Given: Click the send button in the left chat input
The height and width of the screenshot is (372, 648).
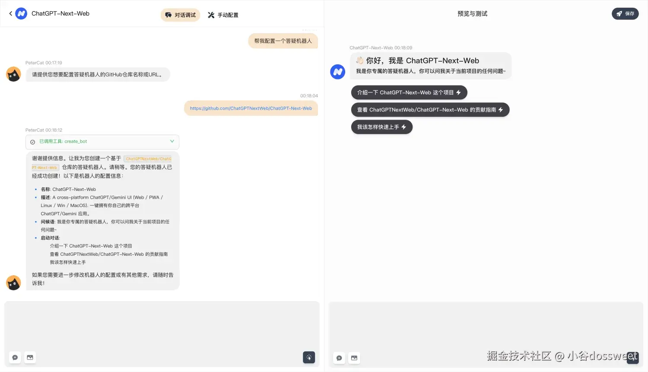Looking at the screenshot, I should tap(309, 357).
